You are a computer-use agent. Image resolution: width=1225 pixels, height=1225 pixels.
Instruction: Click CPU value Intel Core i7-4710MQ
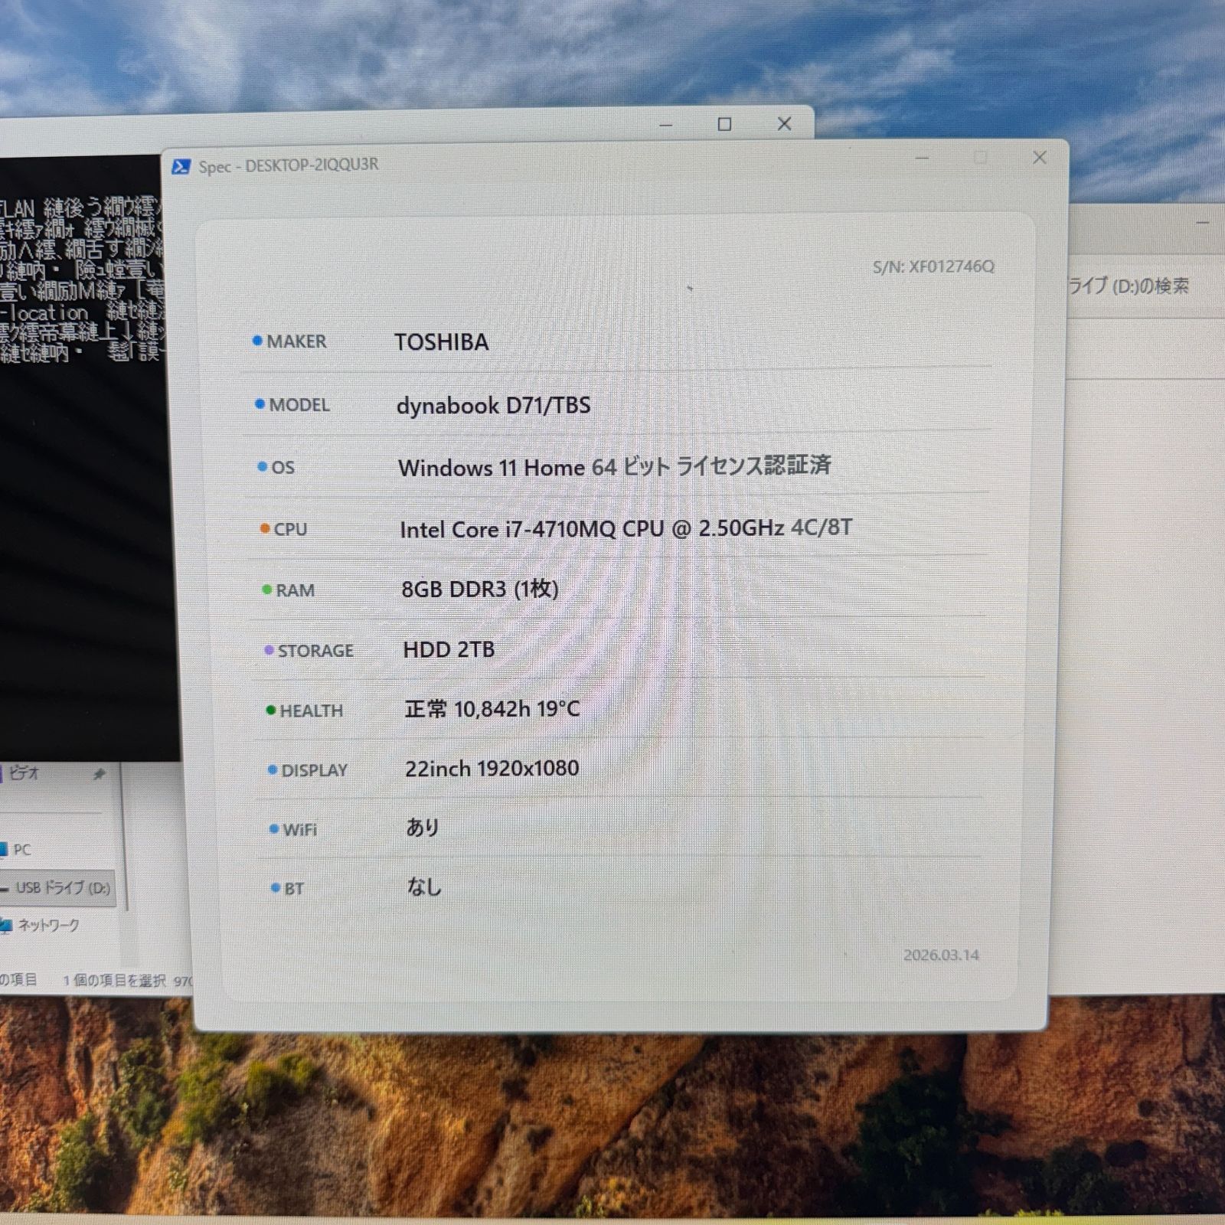click(507, 529)
